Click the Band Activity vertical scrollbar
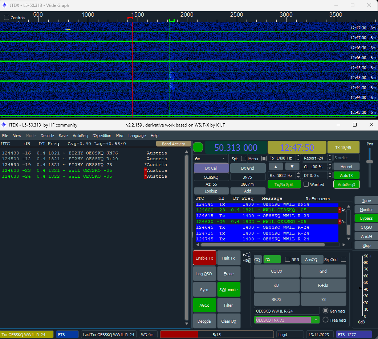The image size is (378, 339). pyautogui.click(x=187, y=237)
